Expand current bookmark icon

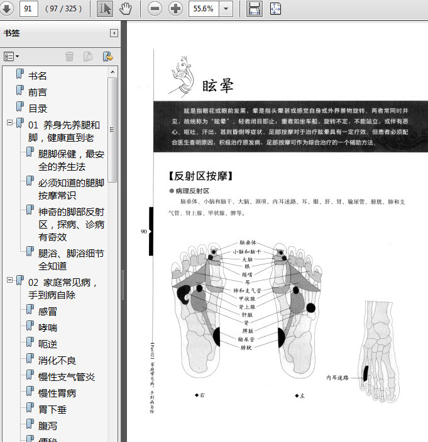click(107, 57)
